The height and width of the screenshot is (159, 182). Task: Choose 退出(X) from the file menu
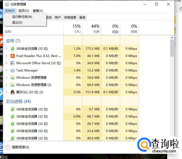[x=17, y=23]
